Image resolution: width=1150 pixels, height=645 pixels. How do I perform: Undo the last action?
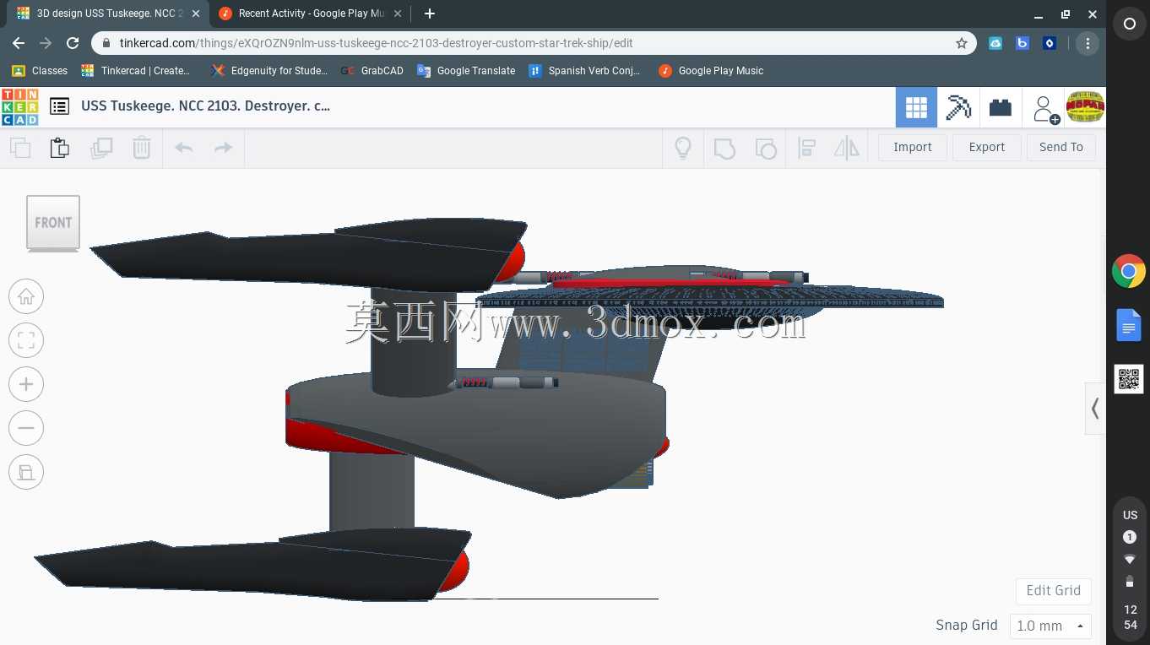pos(183,148)
